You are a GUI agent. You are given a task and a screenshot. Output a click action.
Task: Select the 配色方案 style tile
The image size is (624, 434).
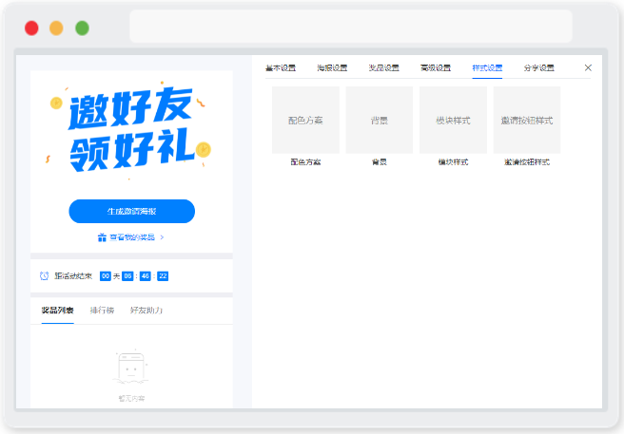point(305,120)
